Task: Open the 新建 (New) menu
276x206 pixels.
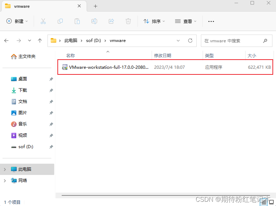Action: point(17,22)
